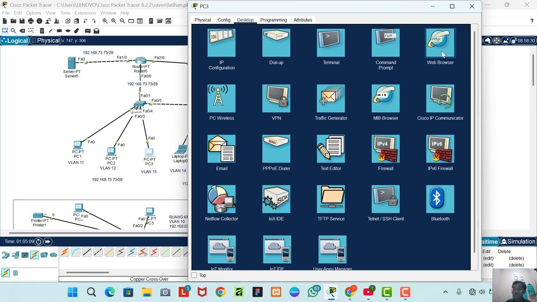Screen dimensions: 537x302
Task: Click the Add Simple PDU envelope icon
Action: pyautogui.click(x=88, y=31)
